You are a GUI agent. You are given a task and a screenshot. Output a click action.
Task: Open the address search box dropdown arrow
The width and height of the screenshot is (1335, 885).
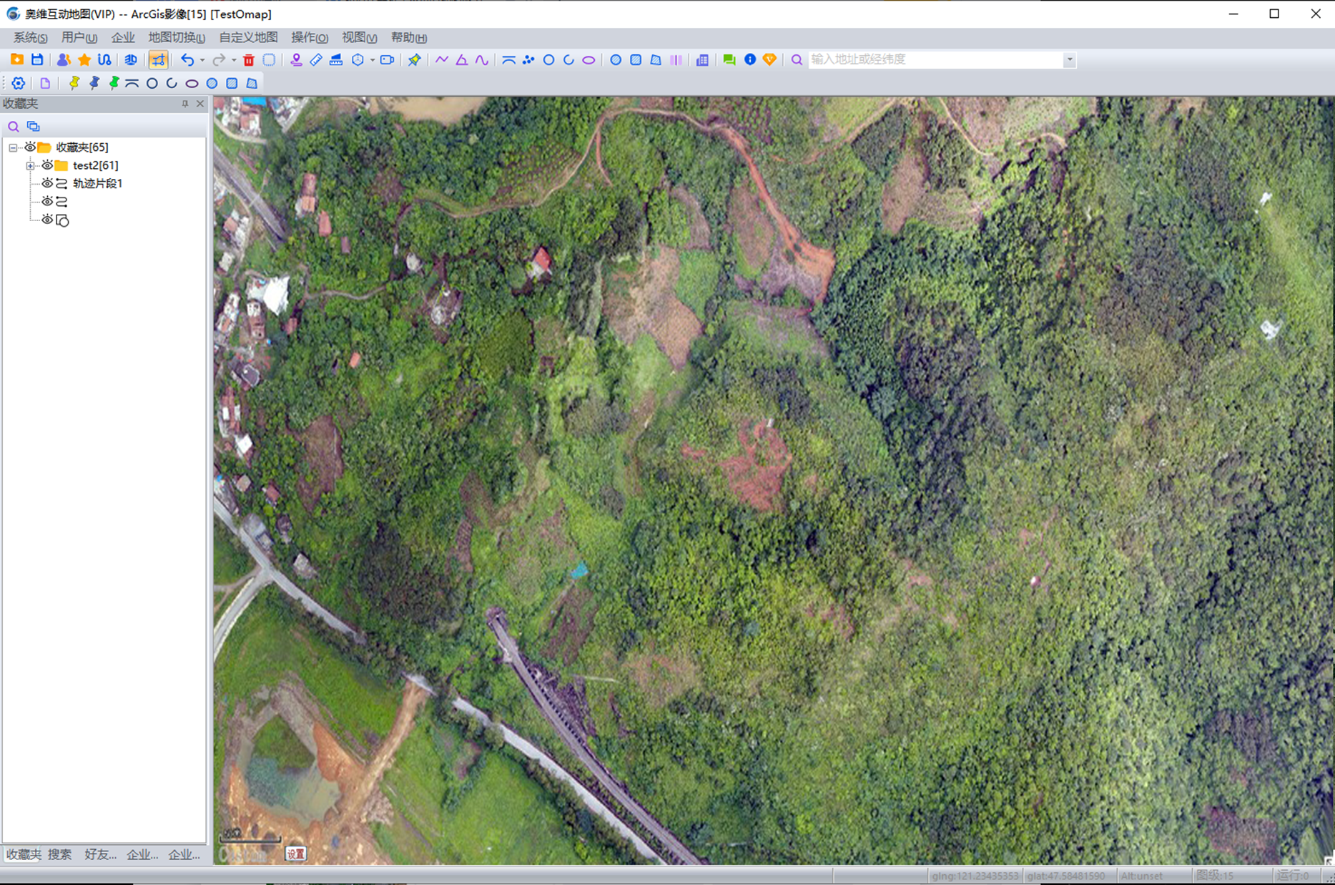(1069, 60)
